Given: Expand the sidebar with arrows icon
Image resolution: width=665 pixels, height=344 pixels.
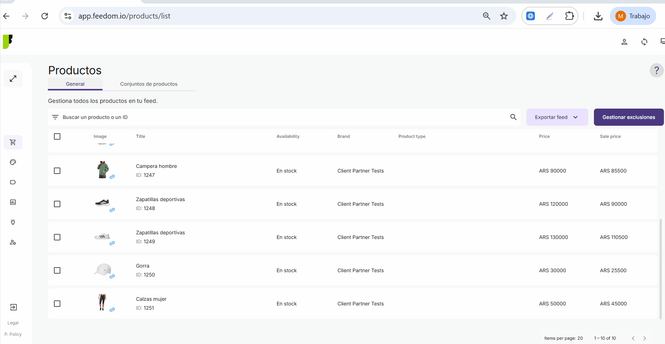Looking at the screenshot, I should tap(13, 79).
